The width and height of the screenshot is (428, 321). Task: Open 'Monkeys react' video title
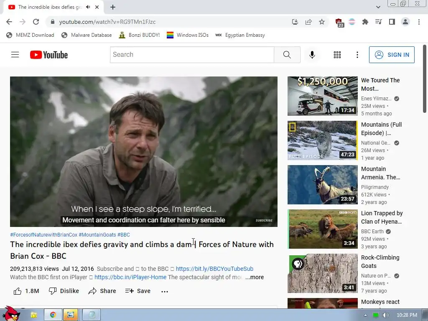pos(380,302)
